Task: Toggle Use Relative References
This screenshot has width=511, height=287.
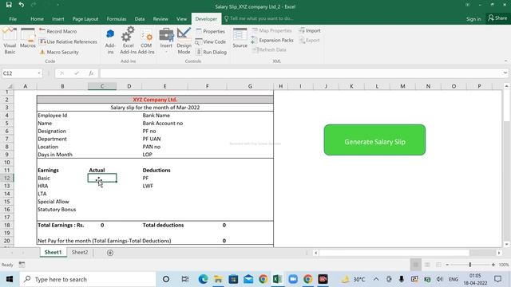Action: [x=68, y=41]
